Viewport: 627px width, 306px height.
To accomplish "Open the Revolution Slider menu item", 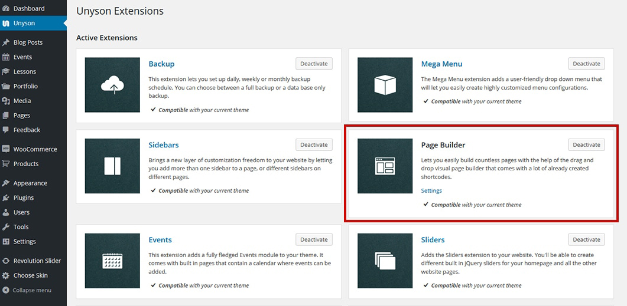I will (x=33, y=261).
